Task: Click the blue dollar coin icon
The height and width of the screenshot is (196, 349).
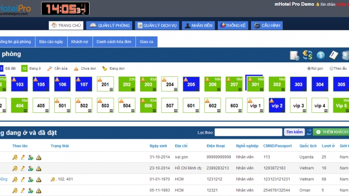Action: pos(320,55)
